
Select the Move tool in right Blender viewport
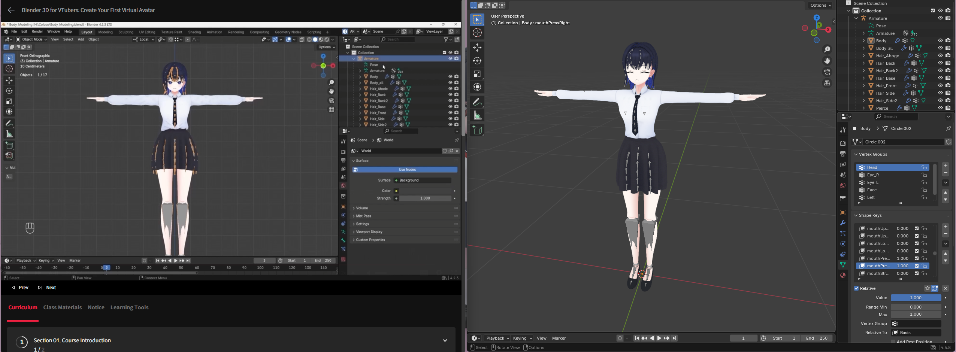tap(477, 48)
